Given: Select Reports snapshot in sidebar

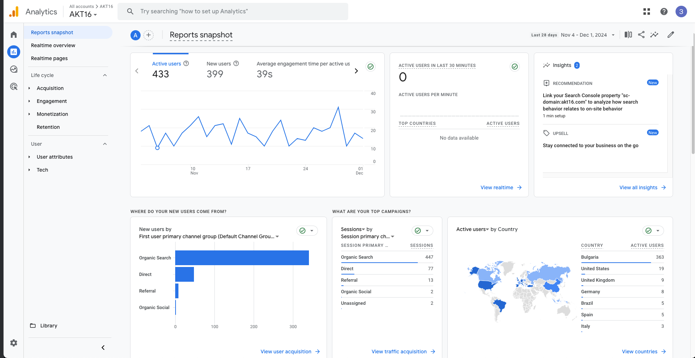Looking at the screenshot, I should [x=68, y=32].
